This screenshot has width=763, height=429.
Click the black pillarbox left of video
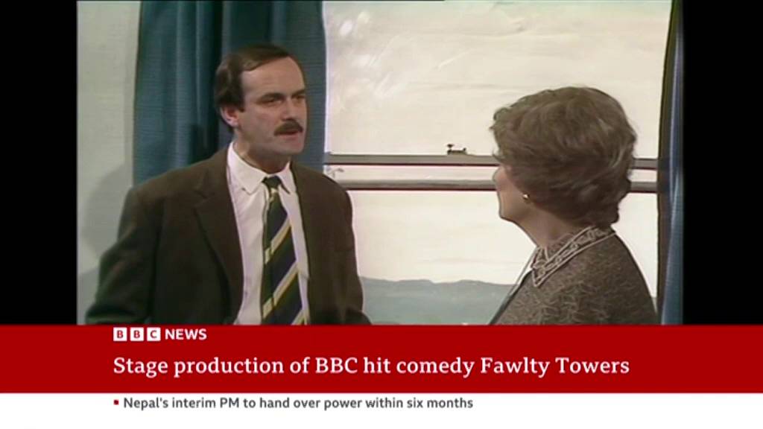coord(38,162)
